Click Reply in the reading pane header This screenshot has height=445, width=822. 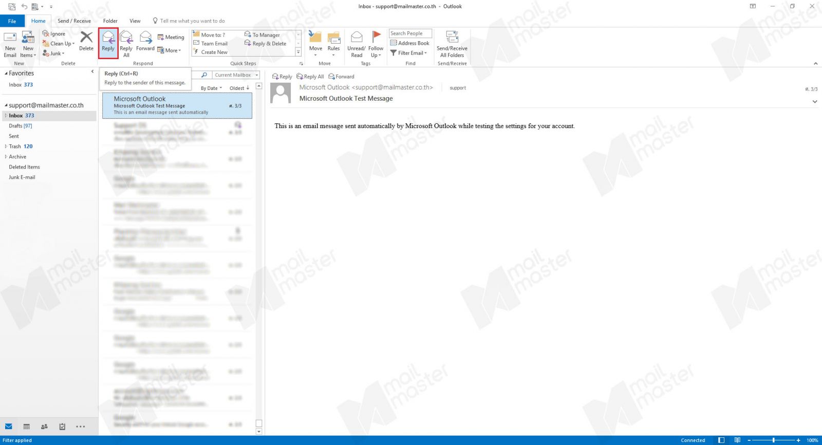coord(282,77)
